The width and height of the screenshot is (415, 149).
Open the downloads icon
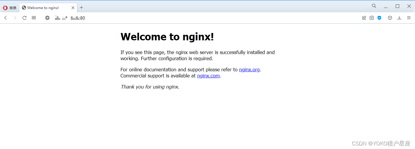coord(399,18)
